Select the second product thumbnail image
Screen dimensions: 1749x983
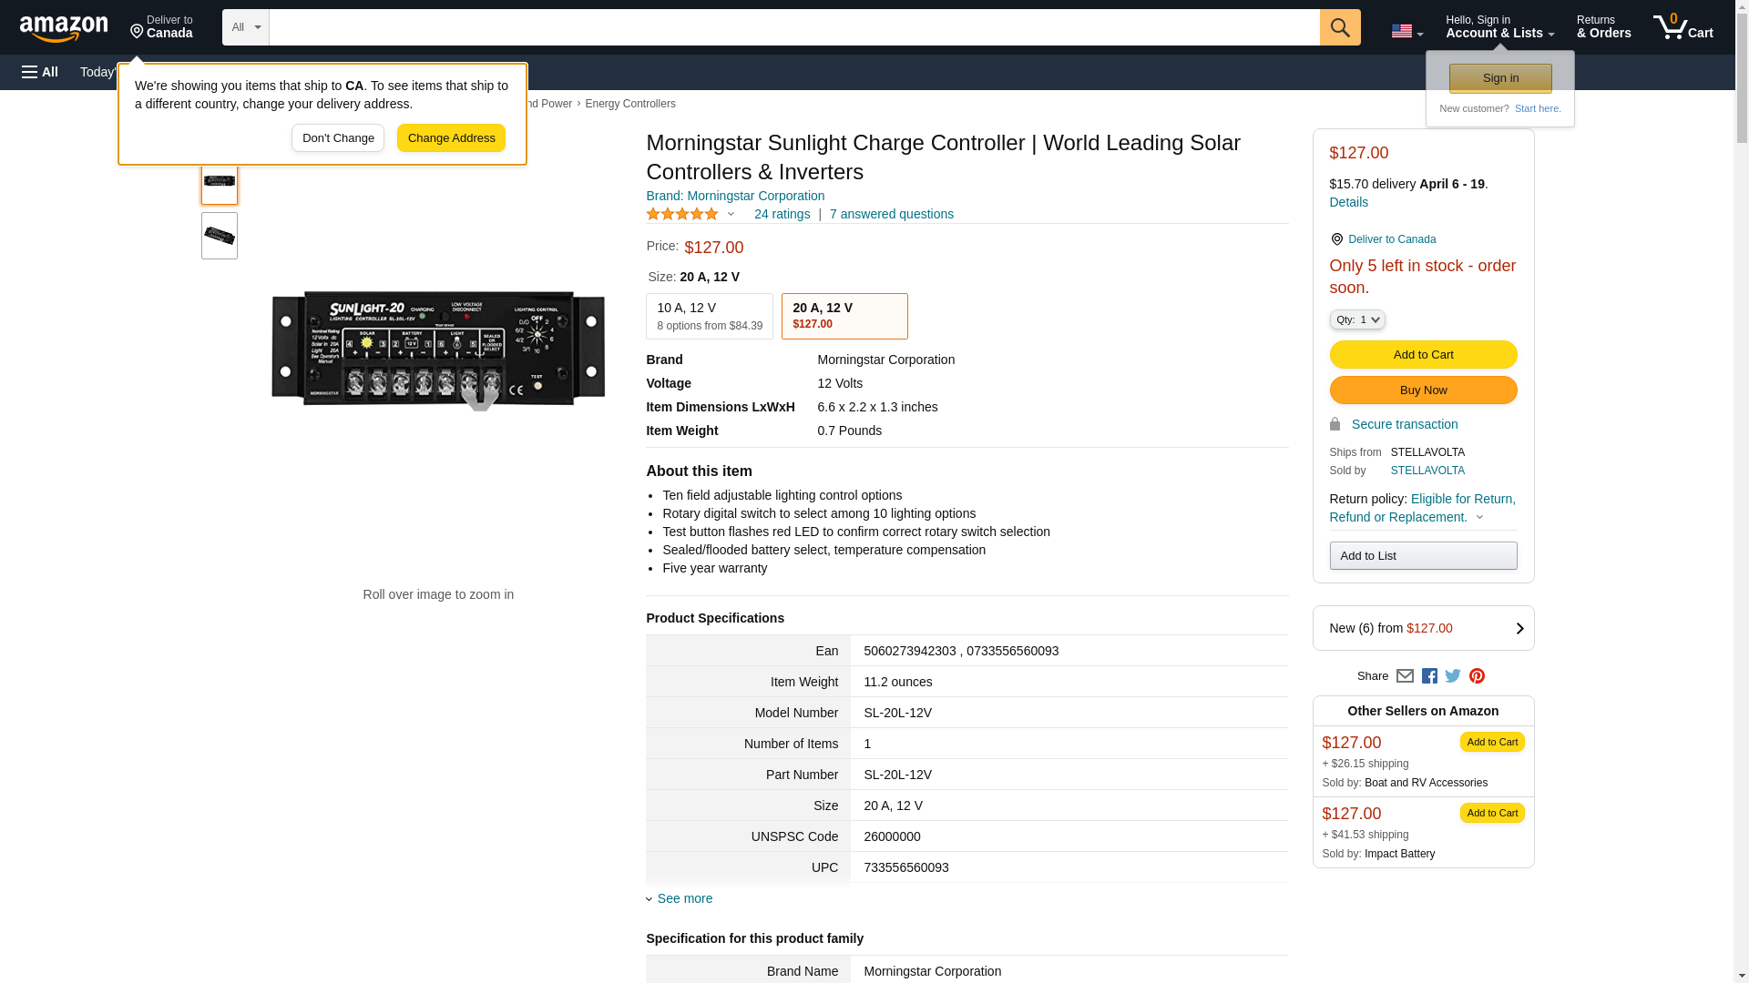tap(220, 236)
